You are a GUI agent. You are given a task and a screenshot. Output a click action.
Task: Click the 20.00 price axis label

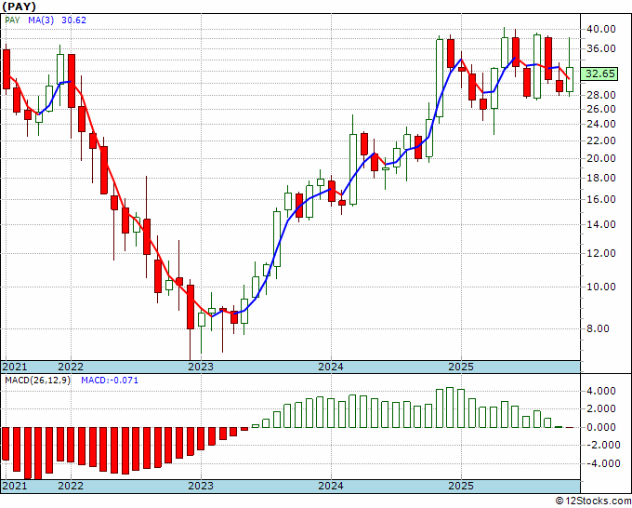tap(600, 158)
